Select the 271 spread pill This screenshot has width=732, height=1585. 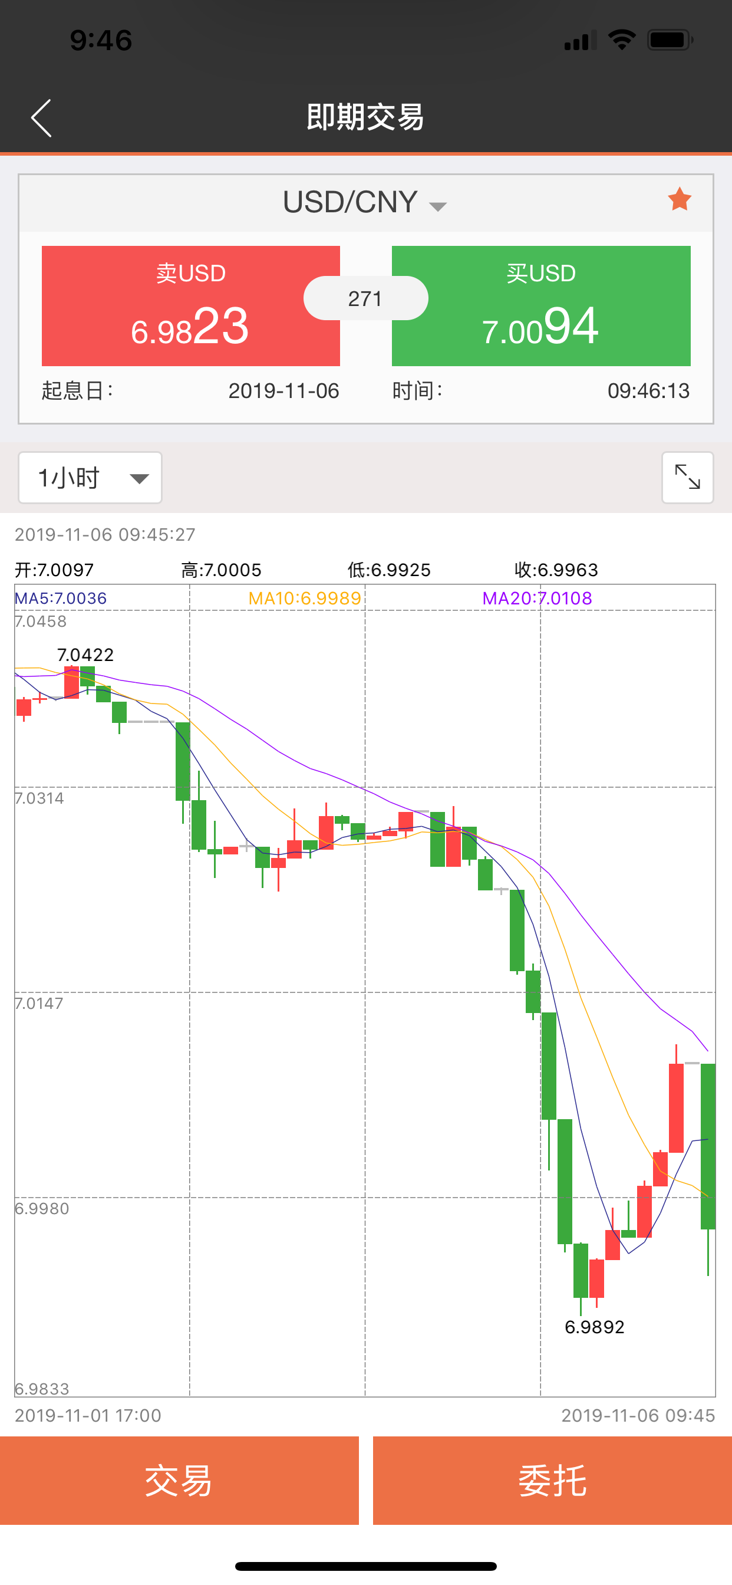(x=365, y=298)
